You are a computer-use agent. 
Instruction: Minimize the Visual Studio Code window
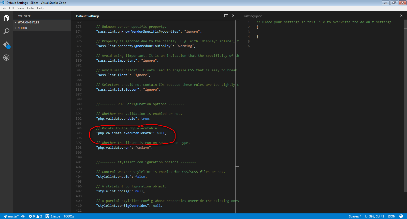coord(385,3)
